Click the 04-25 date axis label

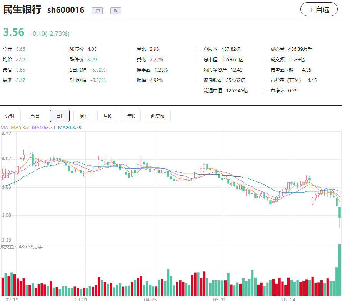(150, 300)
